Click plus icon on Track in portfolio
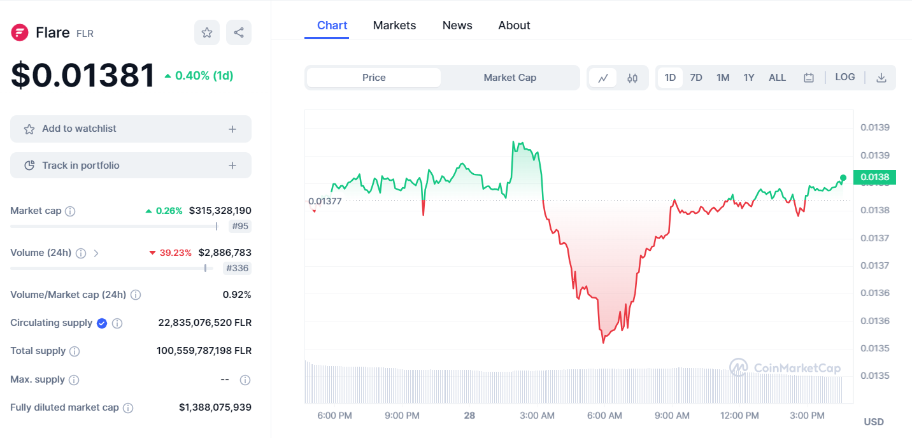Viewport: 912px width, 438px height. (232, 166)
